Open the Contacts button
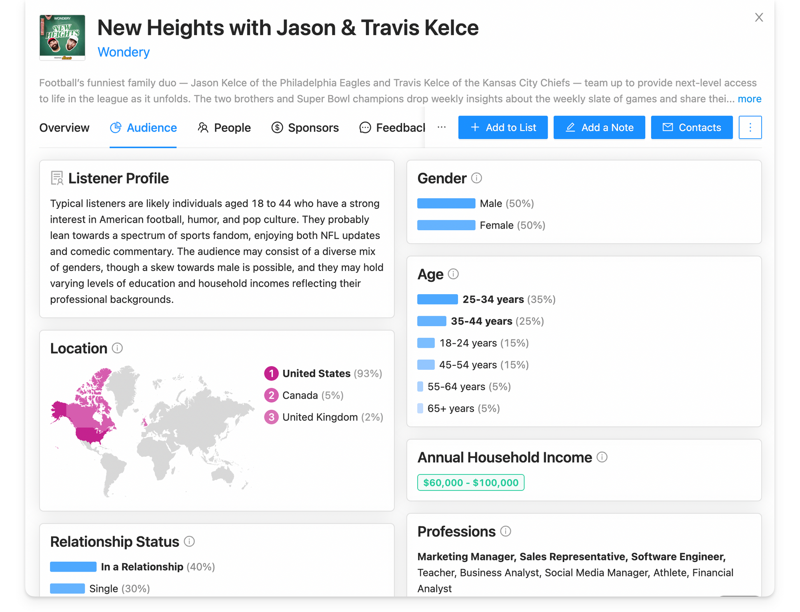The width and height of the screenshot is (800, 612). point(692,128)
